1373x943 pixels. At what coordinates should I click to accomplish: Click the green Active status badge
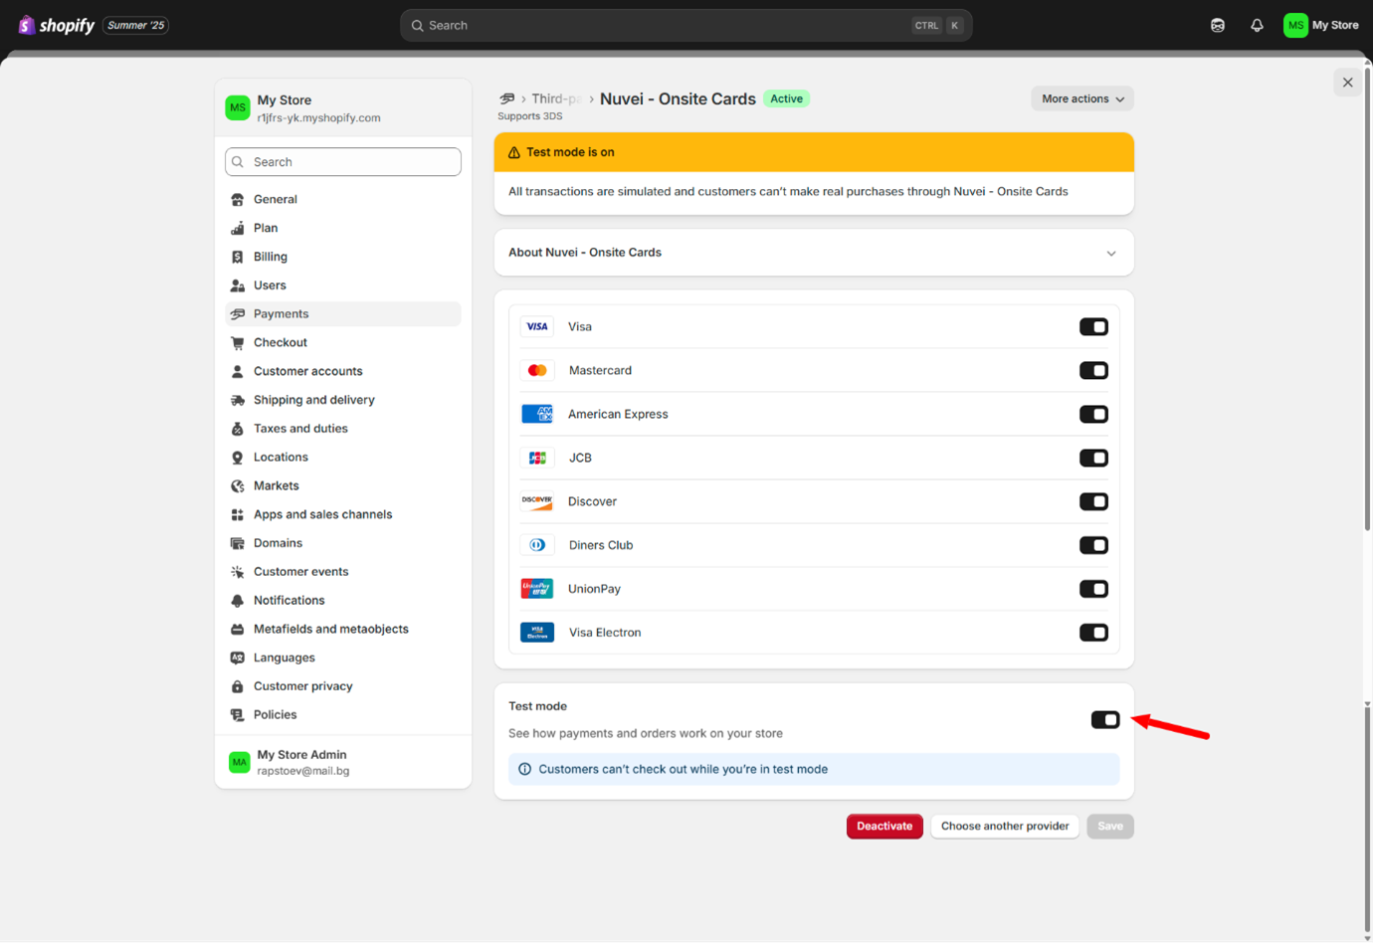786,98
